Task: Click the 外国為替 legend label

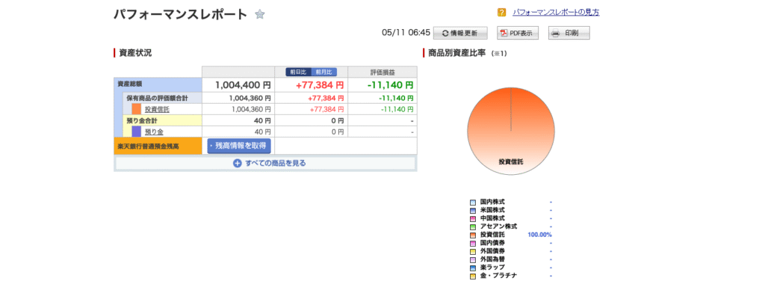Action: click(x=492, y=260)
